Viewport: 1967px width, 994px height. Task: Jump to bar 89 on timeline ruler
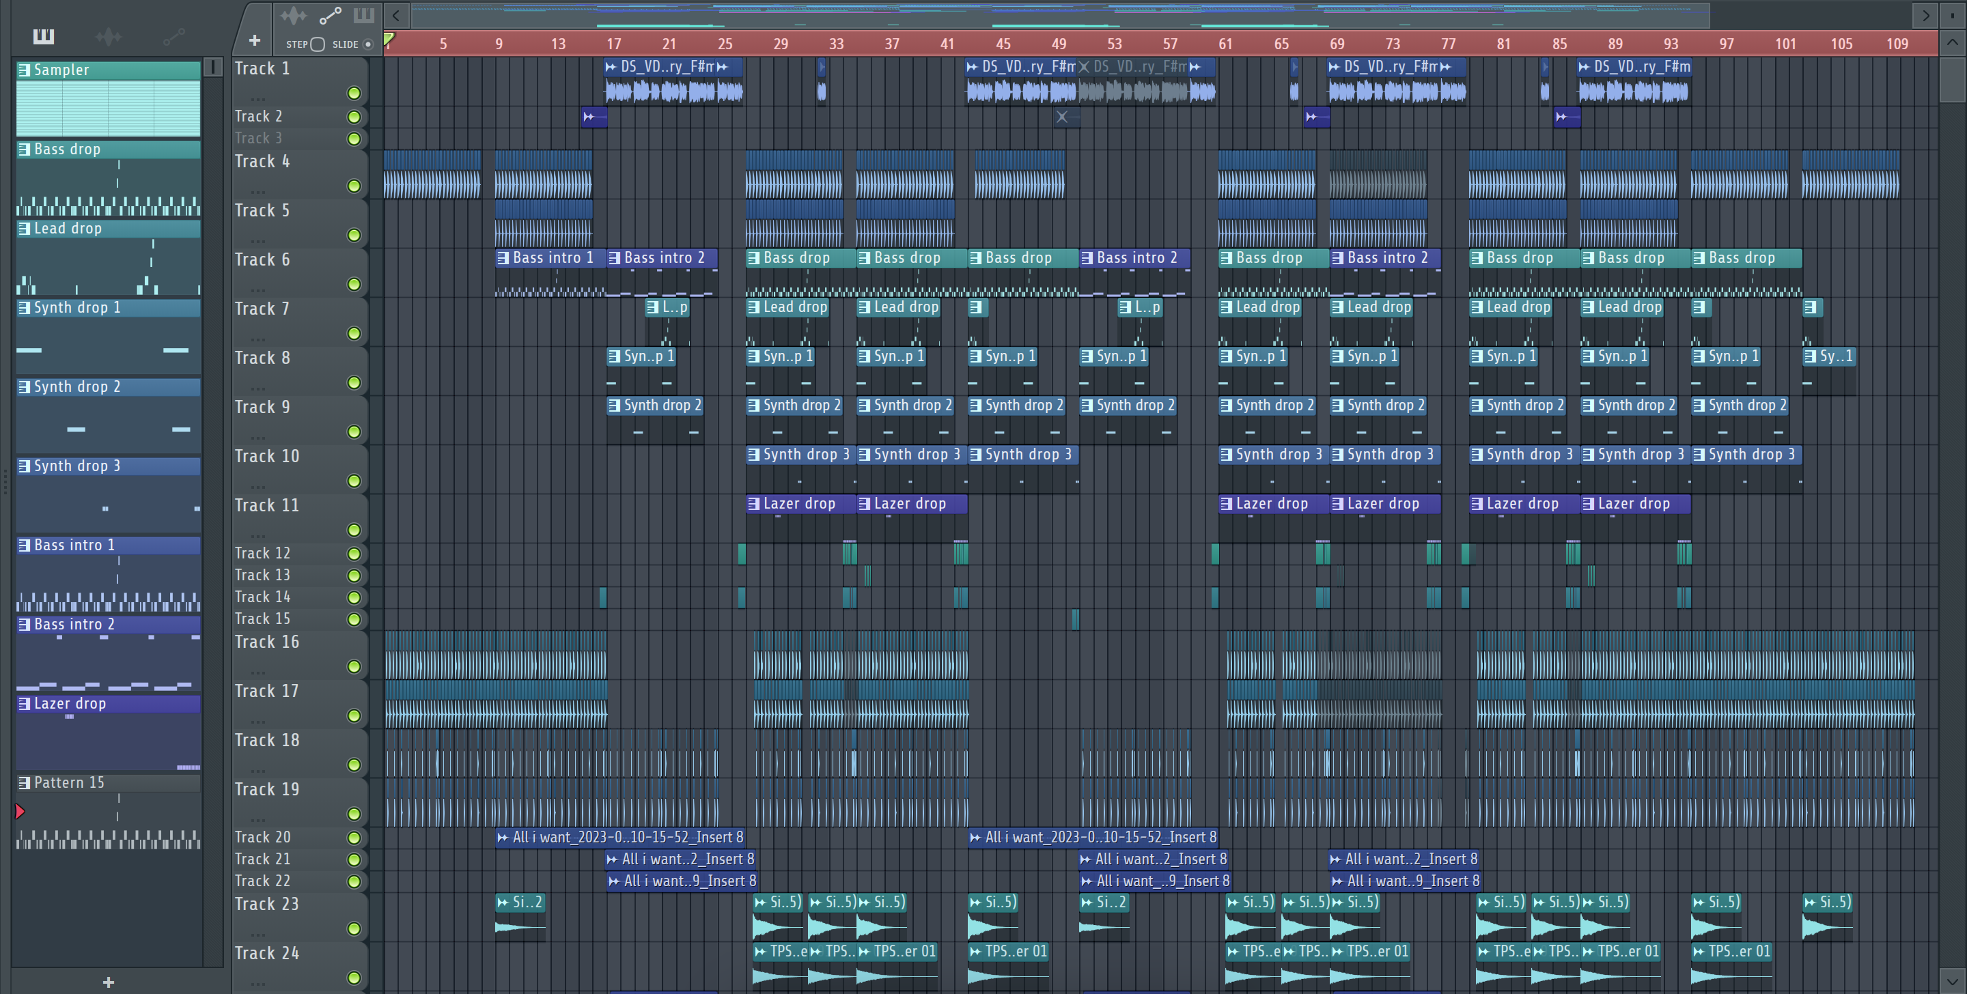click(1615, 44)
